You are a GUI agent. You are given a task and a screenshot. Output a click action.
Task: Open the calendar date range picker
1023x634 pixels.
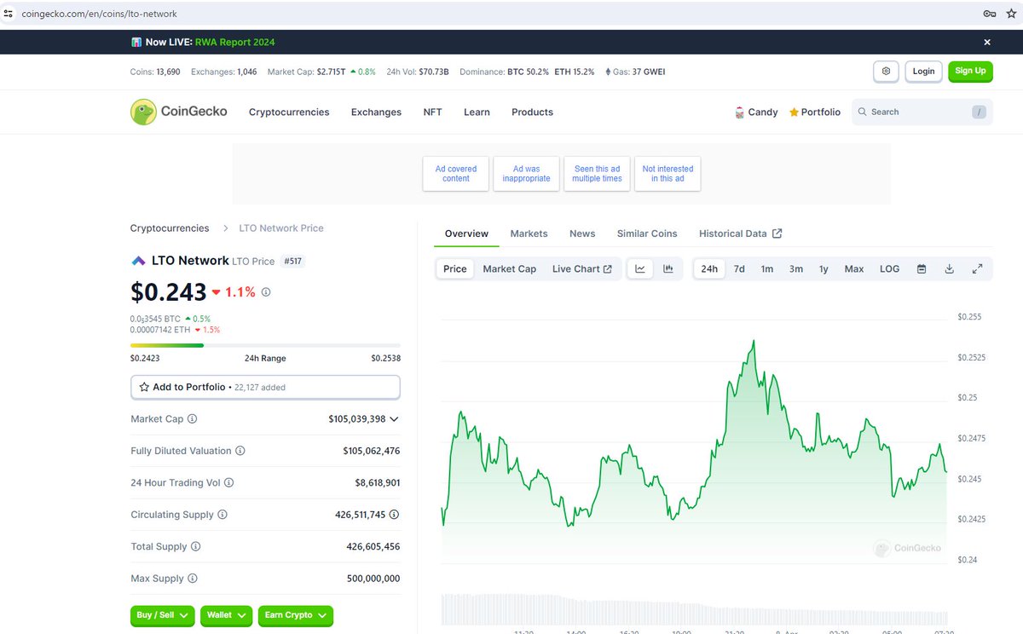click(922, 268)
